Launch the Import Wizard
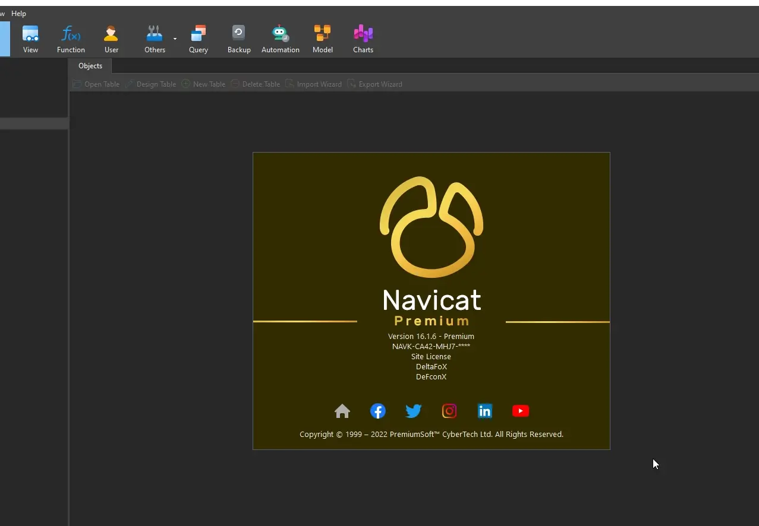759x526 pixels. point(313,84)
